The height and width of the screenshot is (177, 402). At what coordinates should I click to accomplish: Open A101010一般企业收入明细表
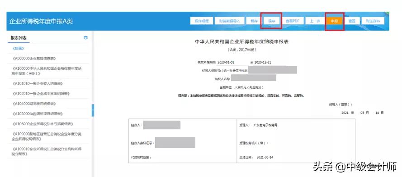tap(37, 83)
